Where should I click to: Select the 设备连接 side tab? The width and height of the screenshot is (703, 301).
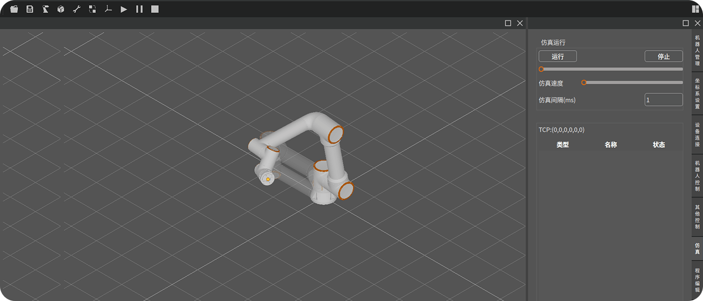pyautogui.click(x=697, y=134)
